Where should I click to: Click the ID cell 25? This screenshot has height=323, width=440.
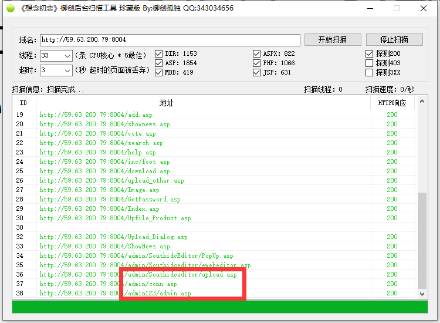19,171
